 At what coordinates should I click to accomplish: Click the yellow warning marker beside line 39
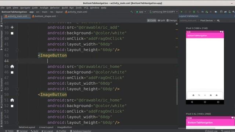pyautogui.click(x=177, y=30)
